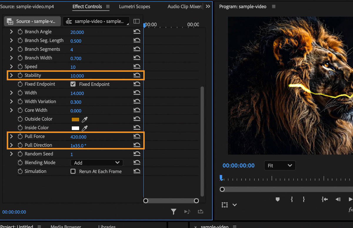Click the fx badge in the Program monitor

point(350,210)
